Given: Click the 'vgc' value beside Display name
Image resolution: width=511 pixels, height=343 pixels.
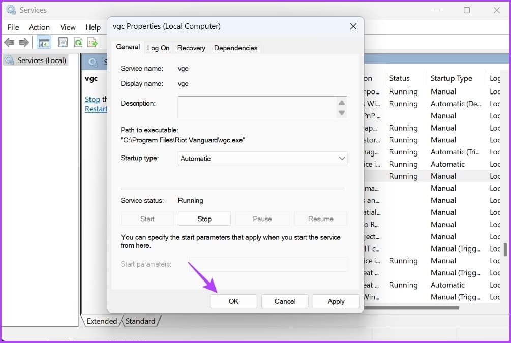Looking at the screenshot, I should point(183,84).
